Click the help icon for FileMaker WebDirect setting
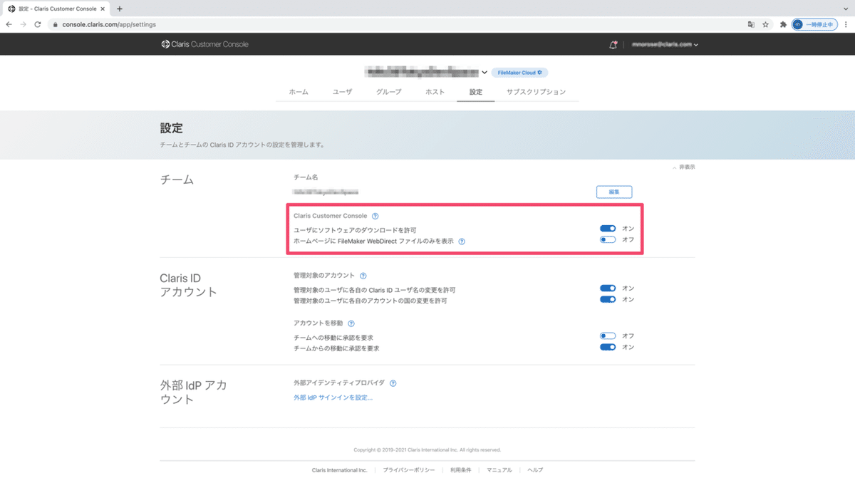The width and height of the screenshot is (855, 478). tap(462, 241)
